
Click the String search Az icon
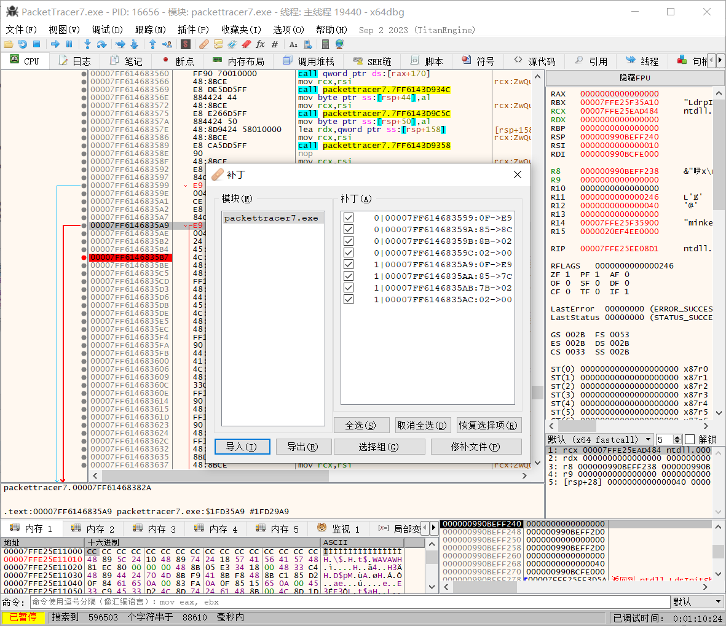point(293,44)
